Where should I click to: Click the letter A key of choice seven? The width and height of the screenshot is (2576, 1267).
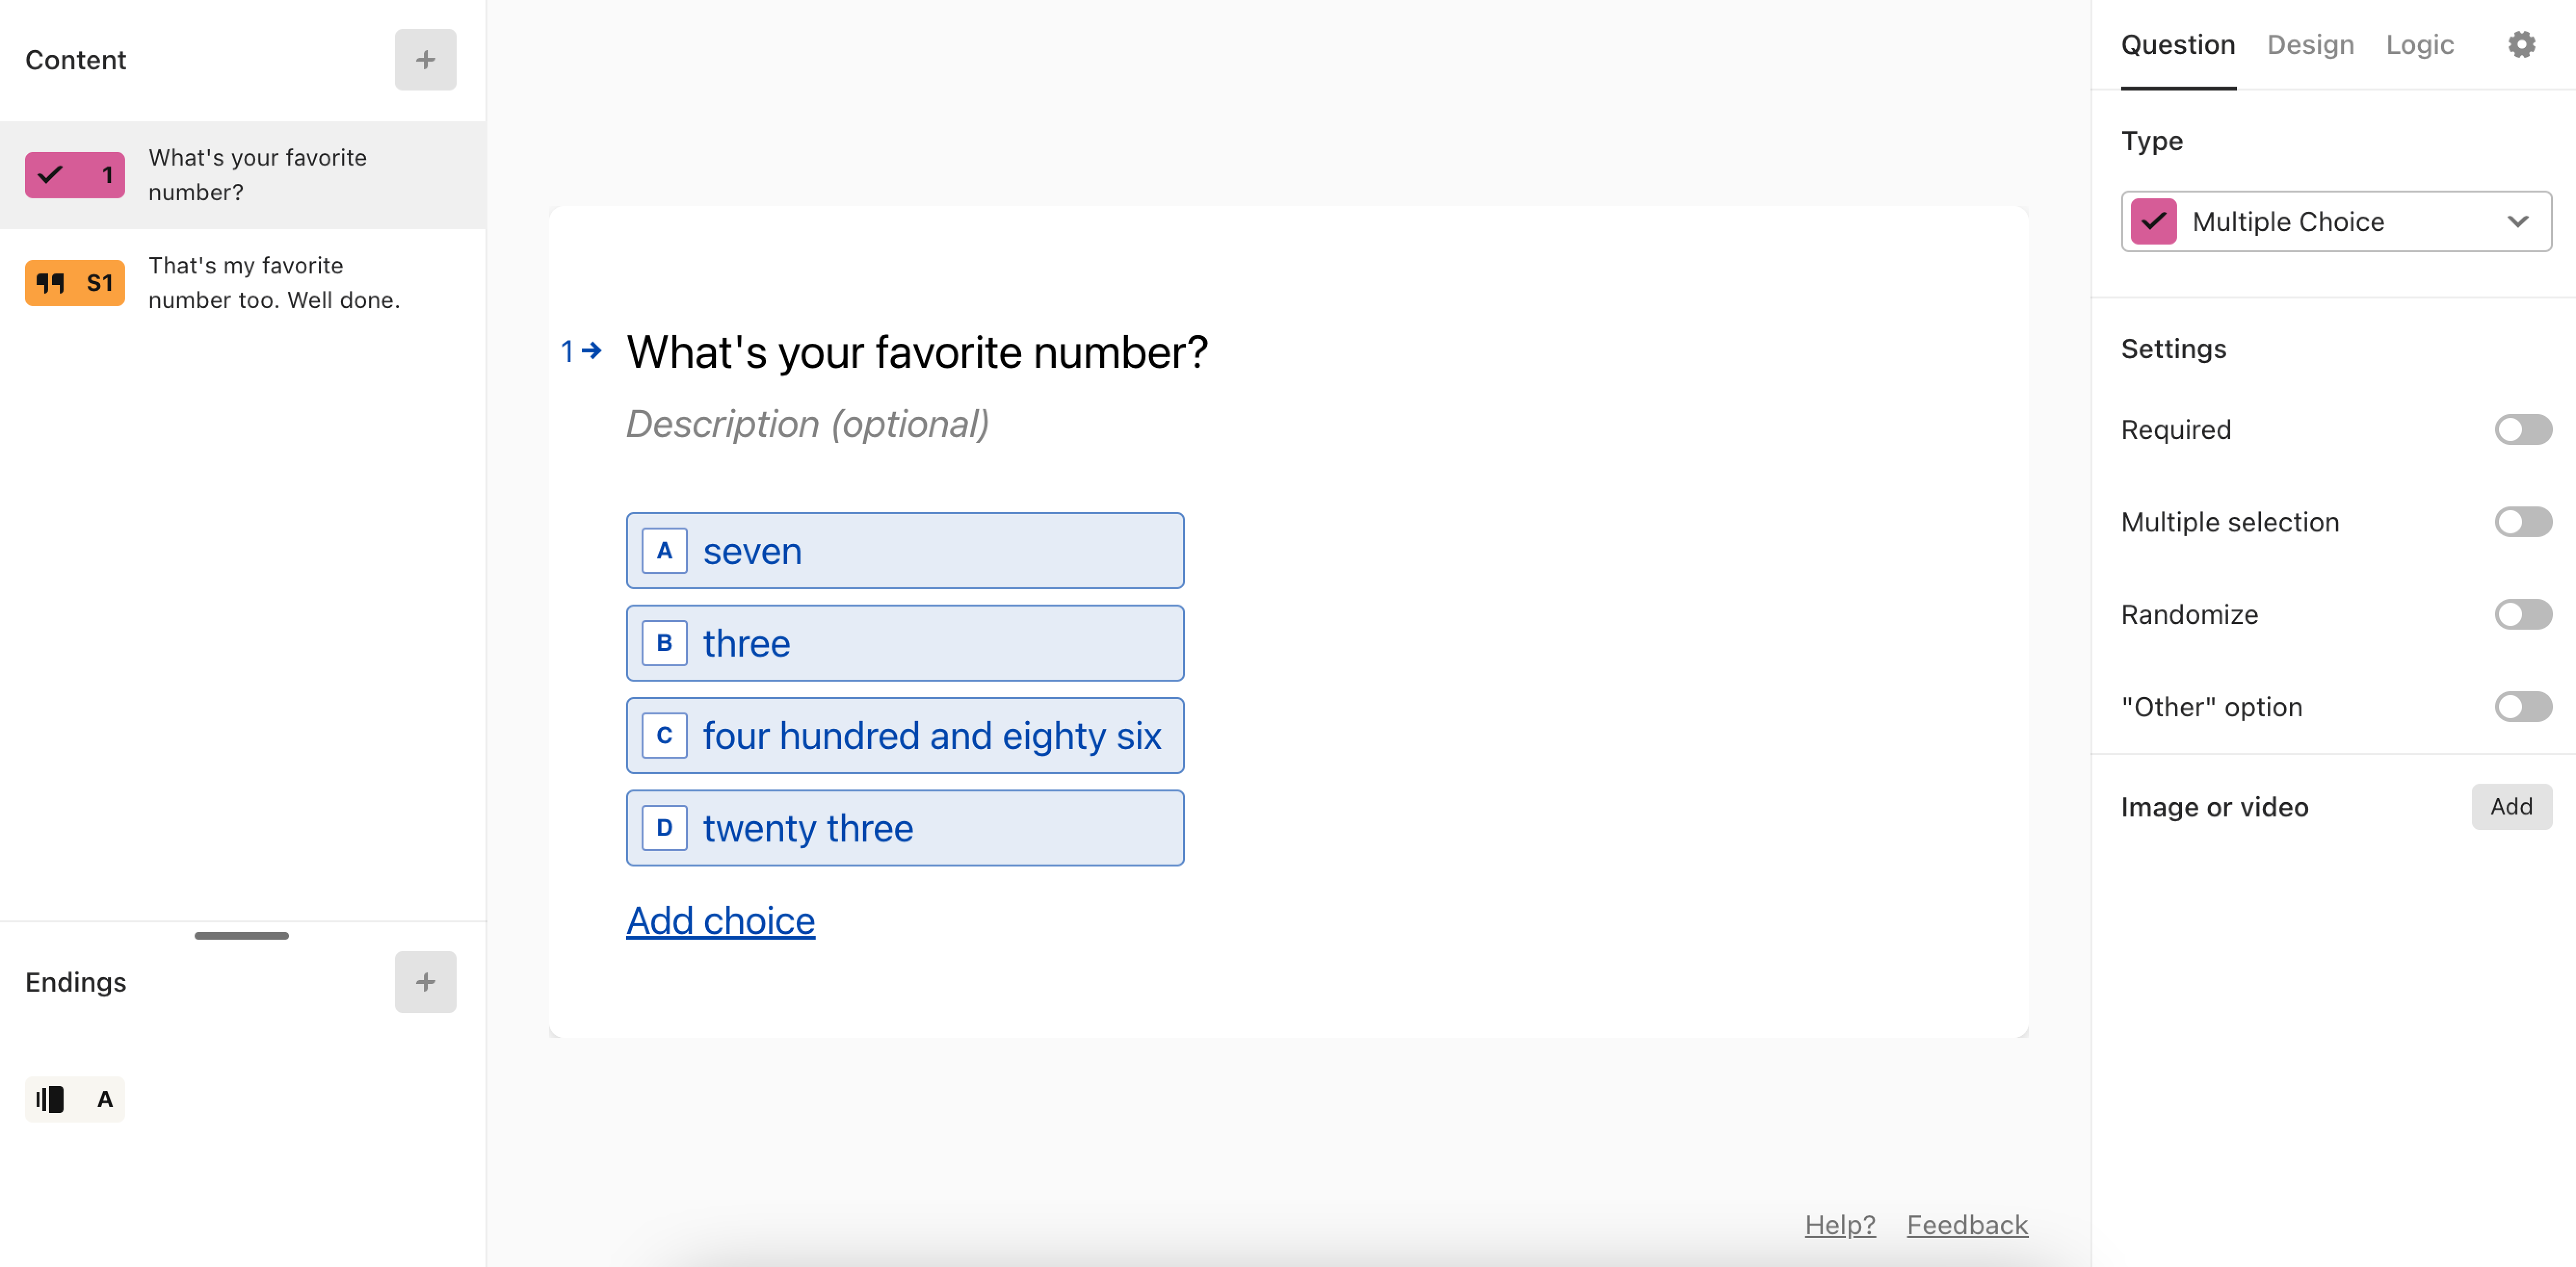(x=664, y=551)
